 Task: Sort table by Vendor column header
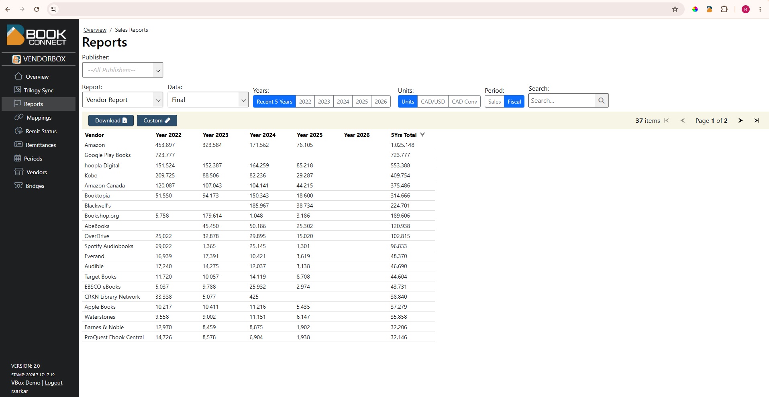pyautogui.click(x=94, y=135)
